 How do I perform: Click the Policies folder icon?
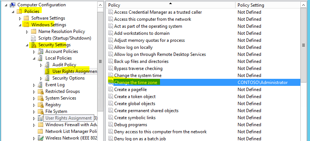tap(19, 11)
